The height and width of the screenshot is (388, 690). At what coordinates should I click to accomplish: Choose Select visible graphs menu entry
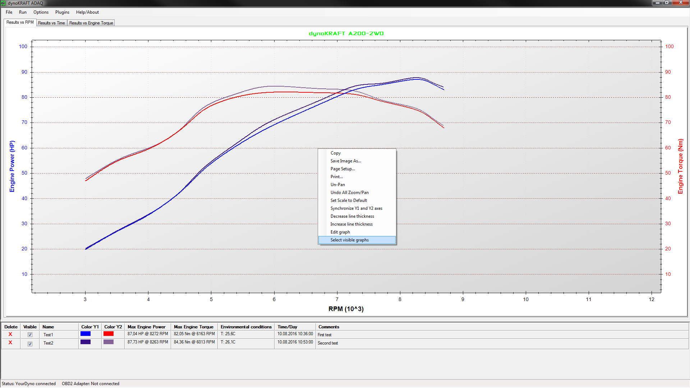click(x=349, y=240)
